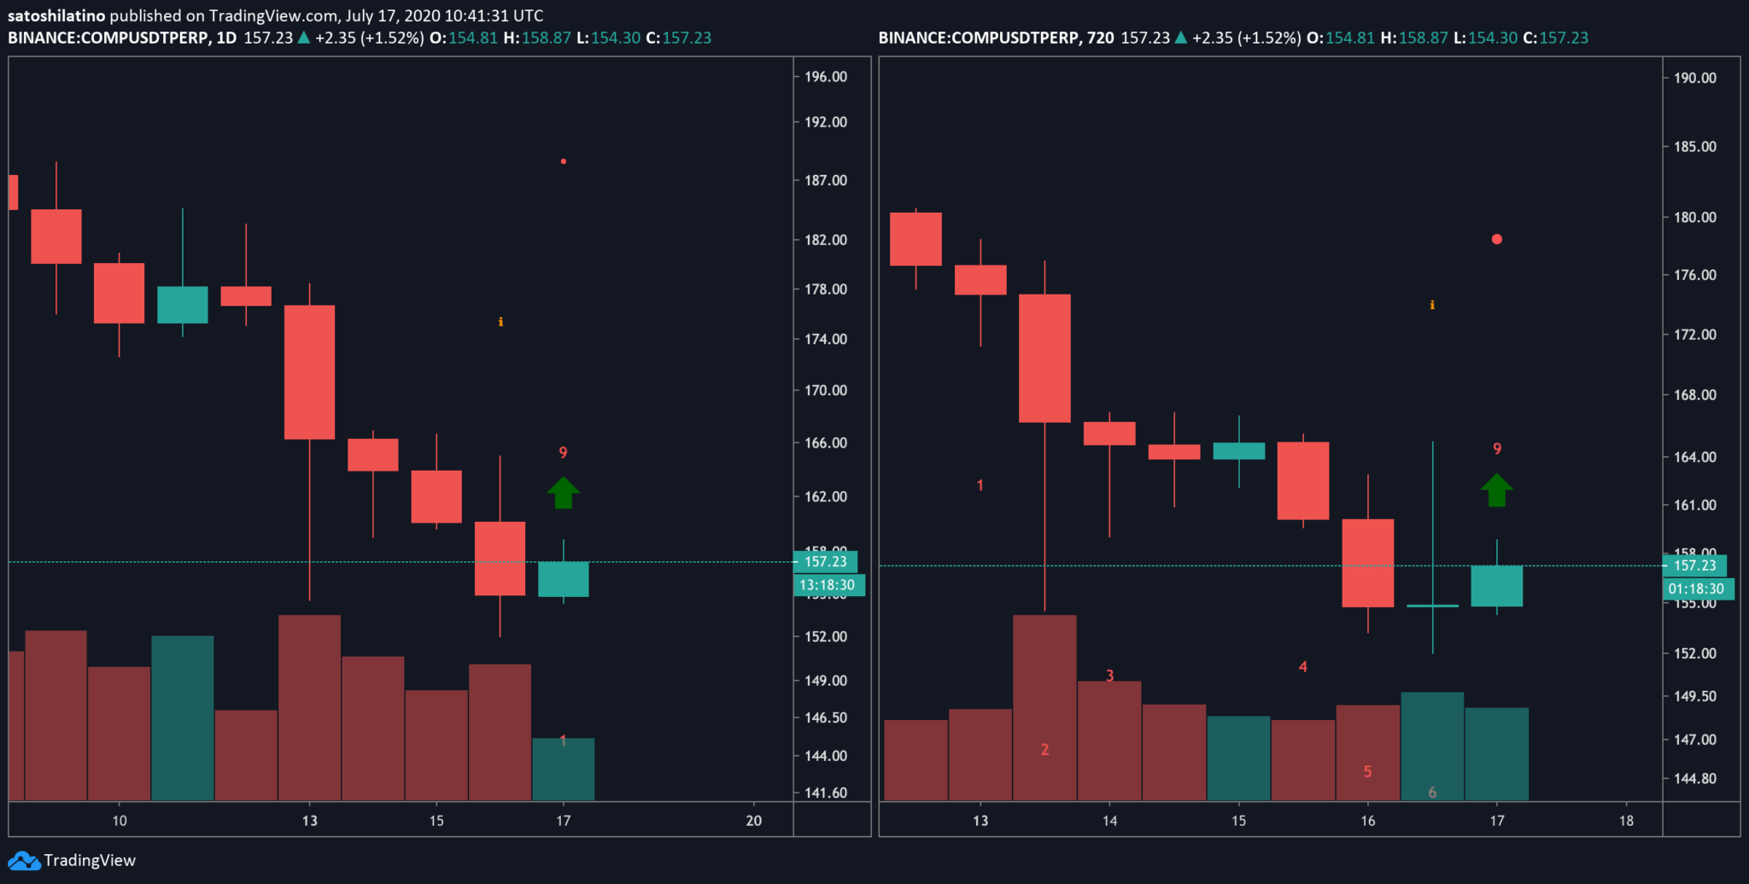Click the green up arrow on 720 chart
Screen dimensions: 1749x884
tap(1496, 490)
